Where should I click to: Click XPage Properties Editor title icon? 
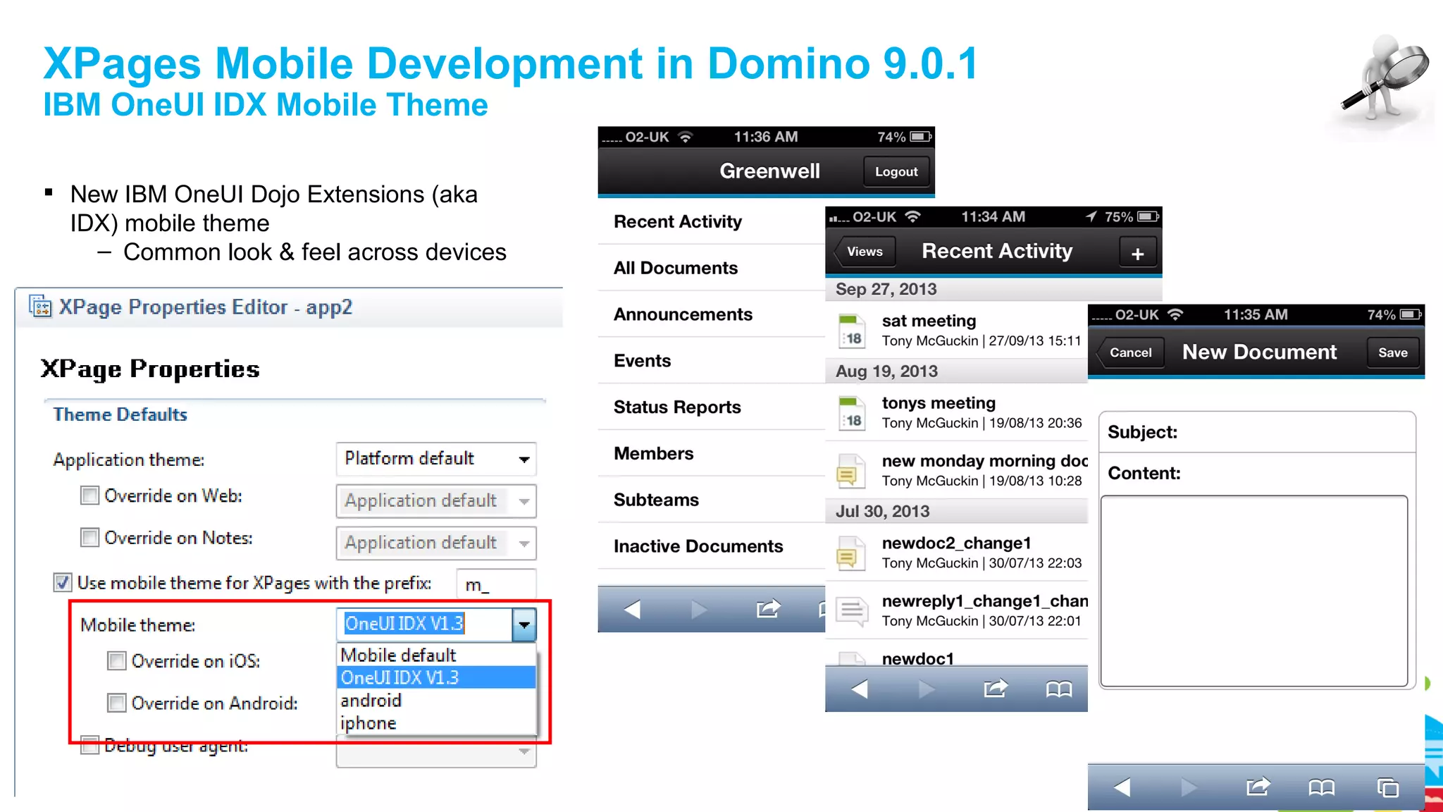[x=40, y=307]
